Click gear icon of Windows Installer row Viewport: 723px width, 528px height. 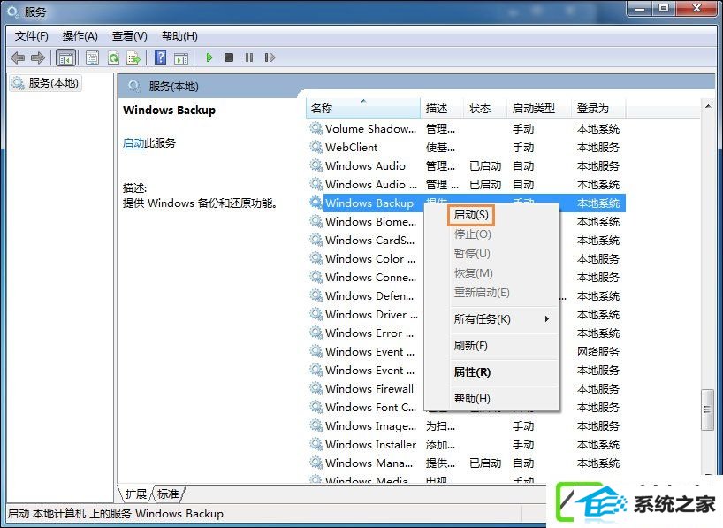click(316, 444)
